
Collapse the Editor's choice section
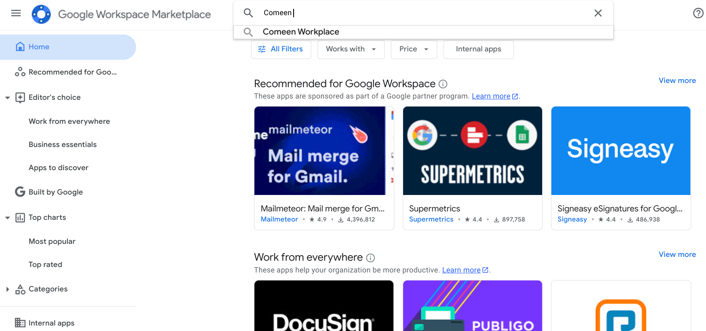pyautogui.click(x=8, y=98)
